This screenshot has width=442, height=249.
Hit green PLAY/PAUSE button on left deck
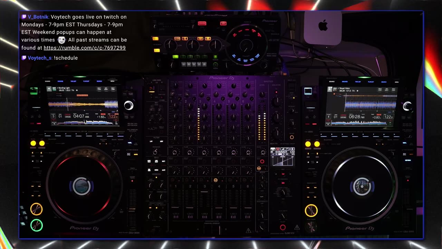[37, 225]
